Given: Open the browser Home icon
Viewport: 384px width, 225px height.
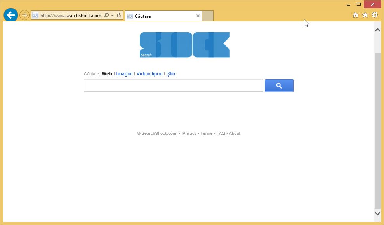Looking at the screenshot, I should pyautogui.click(x=356, y=15).
